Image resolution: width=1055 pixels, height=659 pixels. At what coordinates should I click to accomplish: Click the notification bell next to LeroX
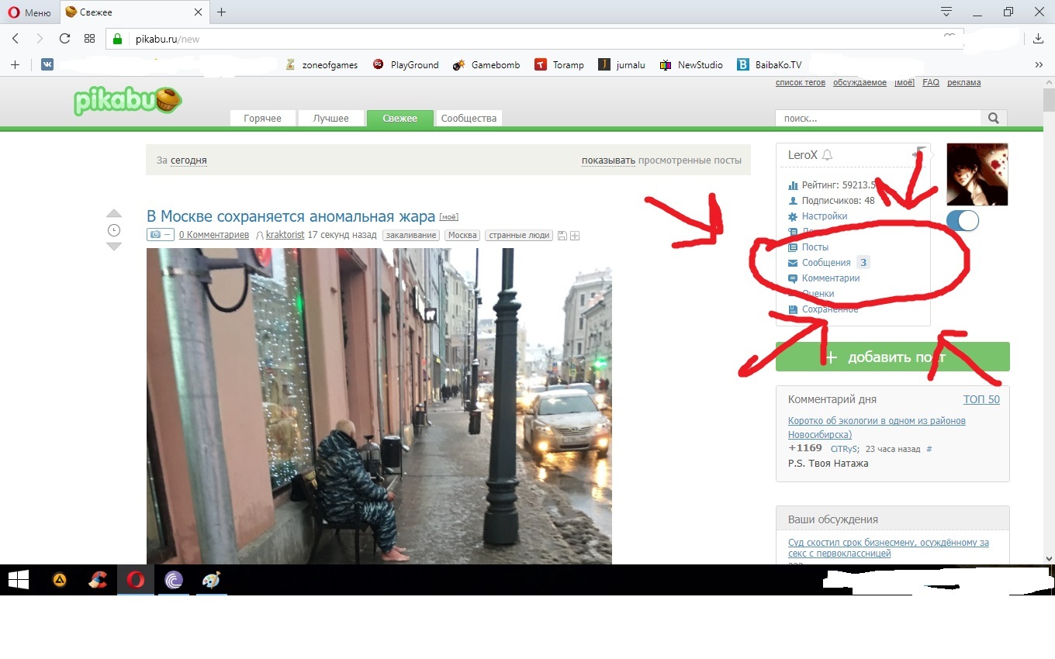tap(828, 155)
